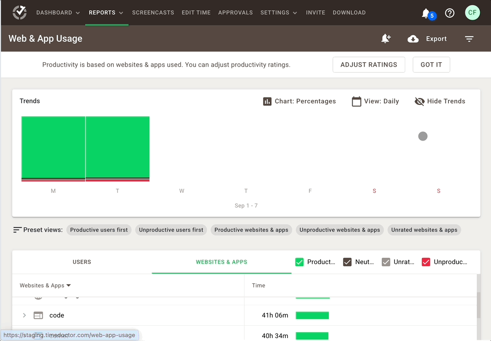Click the Hide Trends label
Image resolution: width=491 pixels, height=341 pixels.
pyautogui.click(x=446, y=101)
